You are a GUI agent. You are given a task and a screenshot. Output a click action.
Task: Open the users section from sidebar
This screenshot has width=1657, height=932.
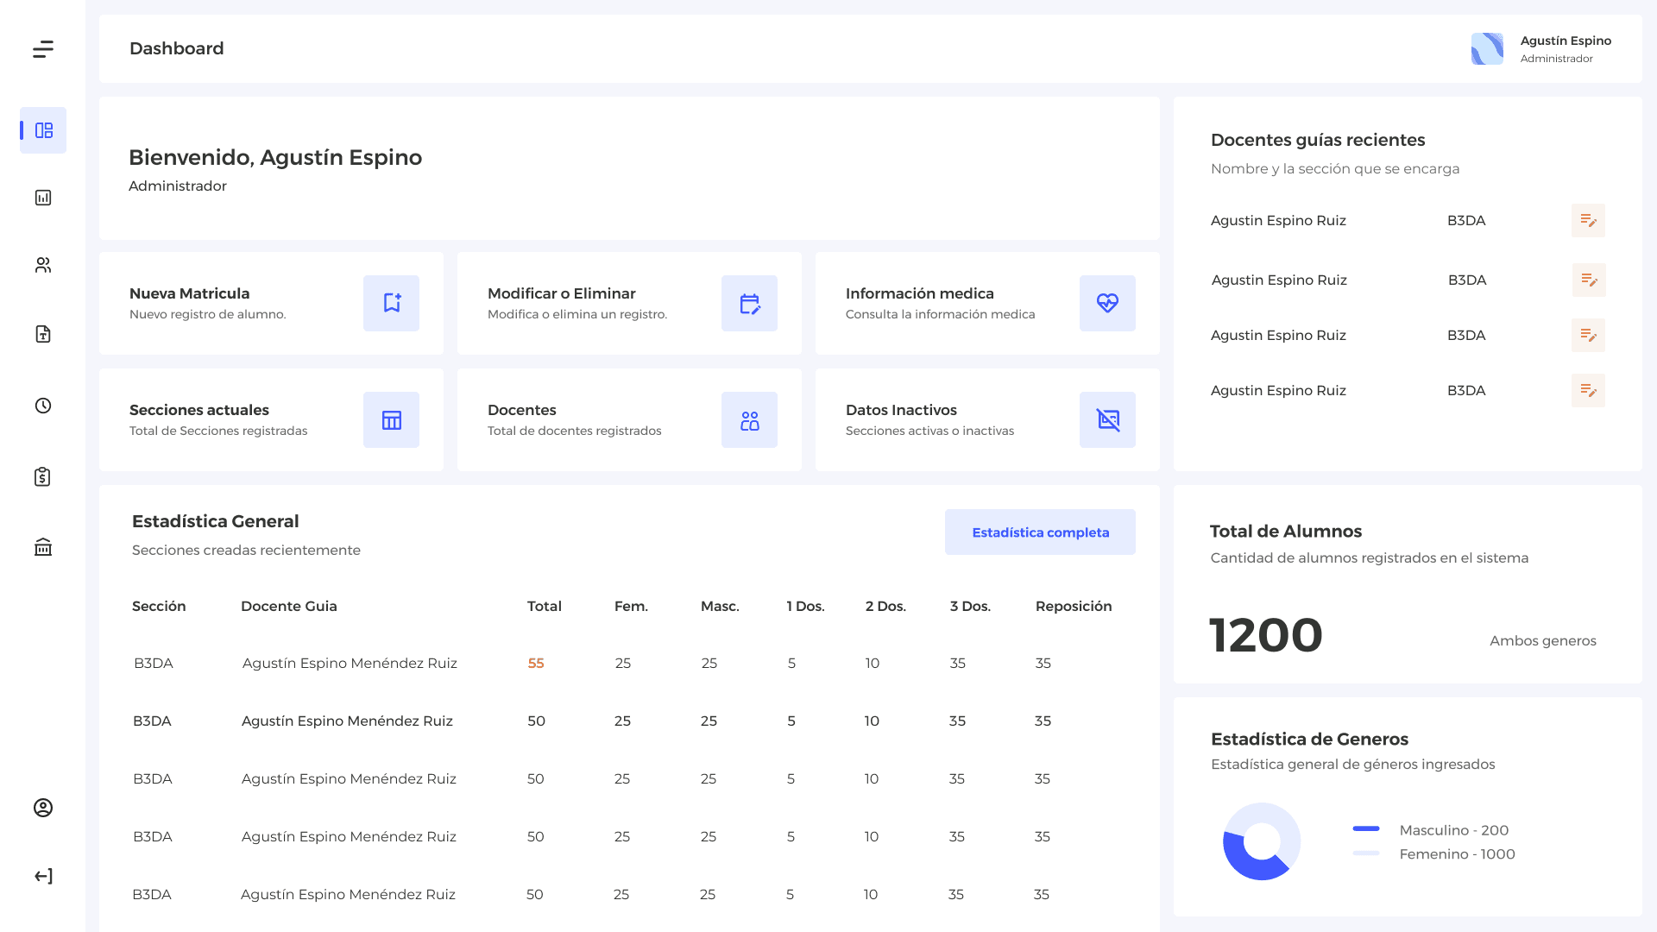point(42,265)
